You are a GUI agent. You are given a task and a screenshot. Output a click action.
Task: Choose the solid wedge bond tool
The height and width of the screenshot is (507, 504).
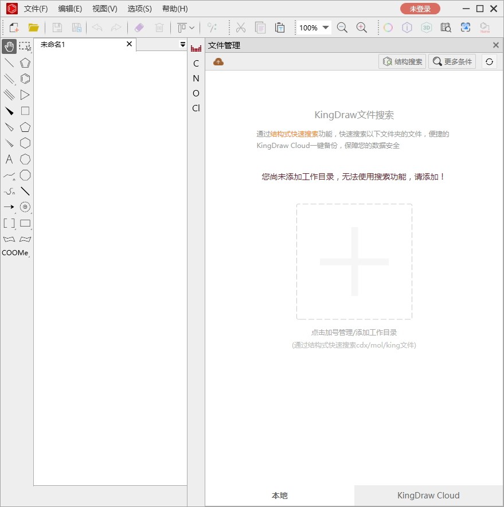(9, 111)
